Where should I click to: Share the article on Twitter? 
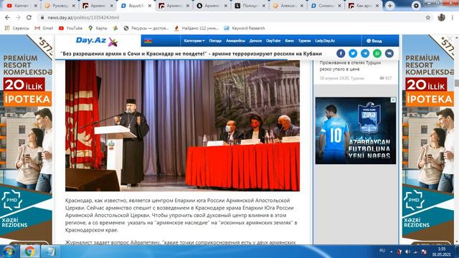(x=353, y=53)
